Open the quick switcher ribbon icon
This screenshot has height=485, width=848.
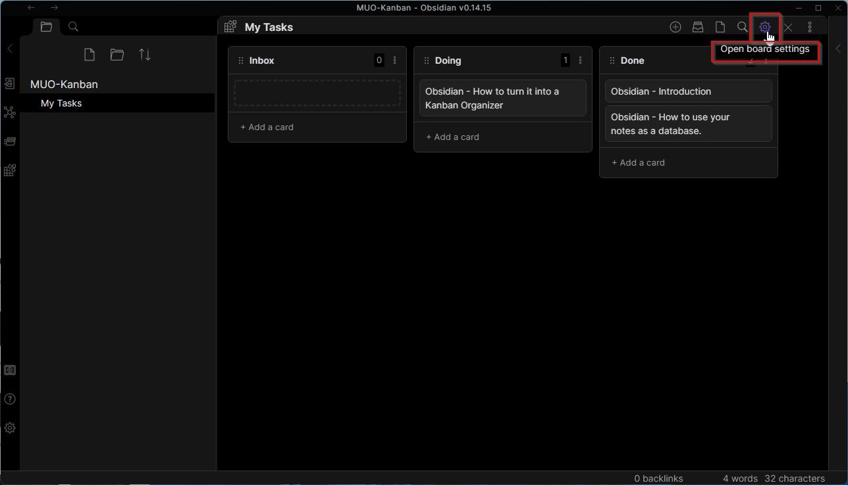pos(10,83)
